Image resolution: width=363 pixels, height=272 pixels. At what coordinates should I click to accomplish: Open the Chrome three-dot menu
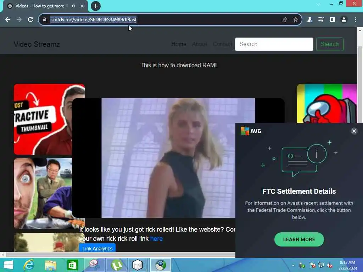click(x=355, y=20)
